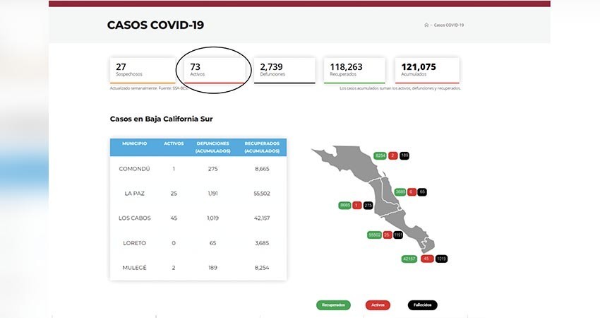
Task: Select the LOS CABOS row name in table
Action: click(x=134, y=218)
